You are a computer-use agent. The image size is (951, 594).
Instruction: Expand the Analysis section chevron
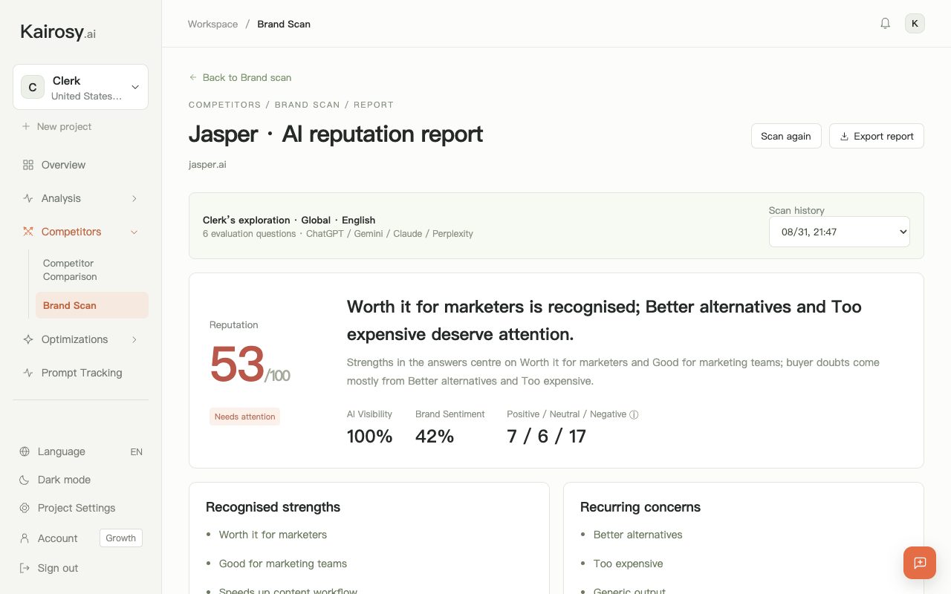134,198
